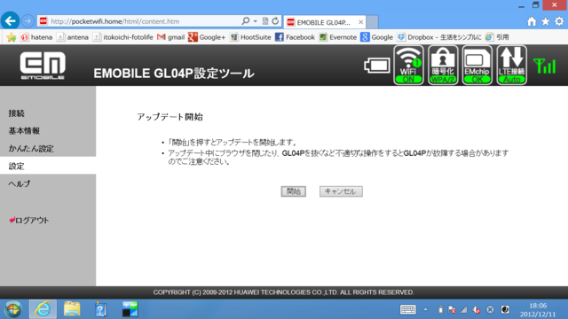Close the EMOBILE GL04P tab
The width and height of the screenshot is (568, 319).
point(360,22)
